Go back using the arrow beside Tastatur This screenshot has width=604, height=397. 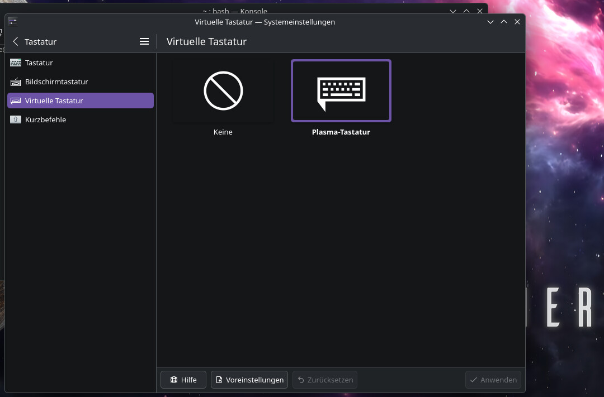(x=16, y=41)
